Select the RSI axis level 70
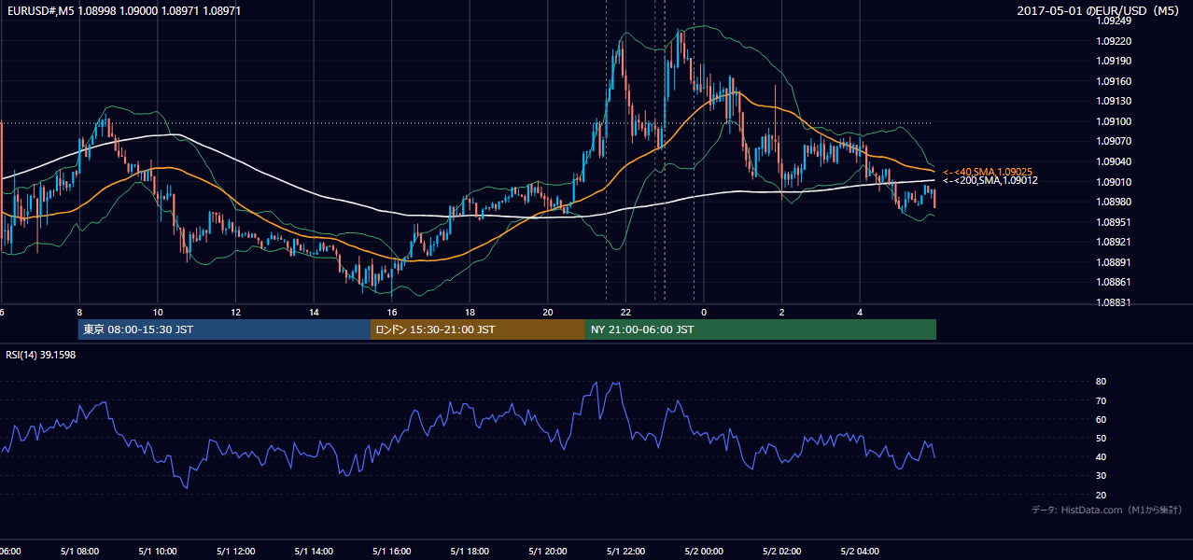 [1102, 400]
